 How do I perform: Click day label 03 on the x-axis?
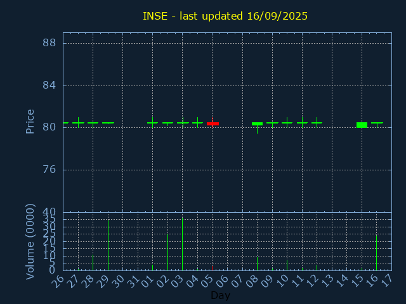tap(178, 281)
